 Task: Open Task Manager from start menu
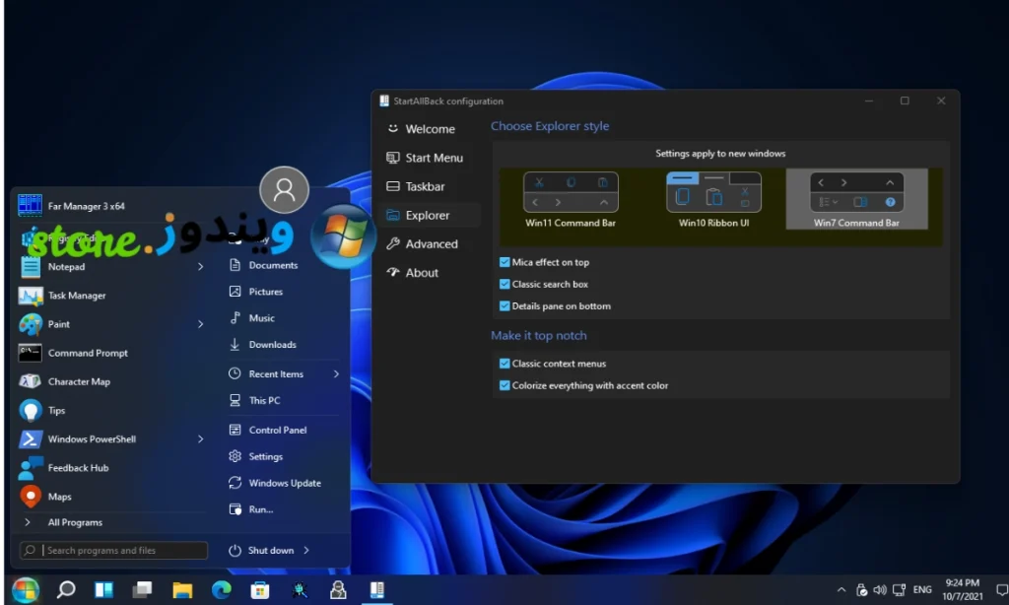pos(76,296)
